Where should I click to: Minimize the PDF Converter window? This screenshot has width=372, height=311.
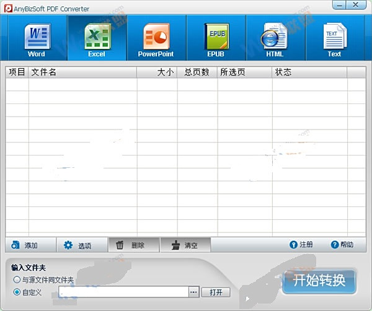click(339, 5)
